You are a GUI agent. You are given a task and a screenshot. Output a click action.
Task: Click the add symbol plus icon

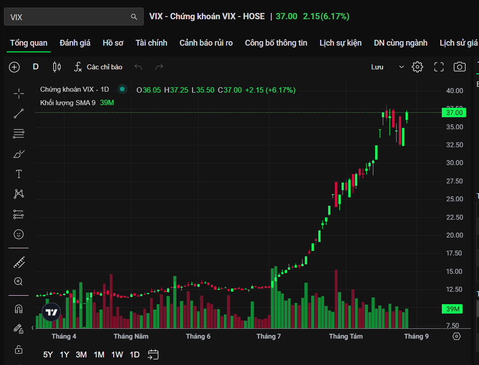(x=14, y=67)
